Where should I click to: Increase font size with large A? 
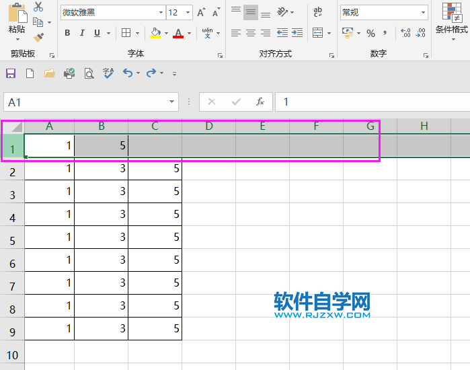[201, 12]
